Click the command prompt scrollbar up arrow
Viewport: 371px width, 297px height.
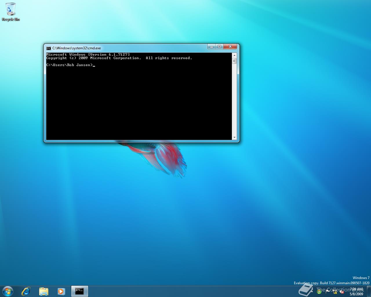[x=234, y=55]
